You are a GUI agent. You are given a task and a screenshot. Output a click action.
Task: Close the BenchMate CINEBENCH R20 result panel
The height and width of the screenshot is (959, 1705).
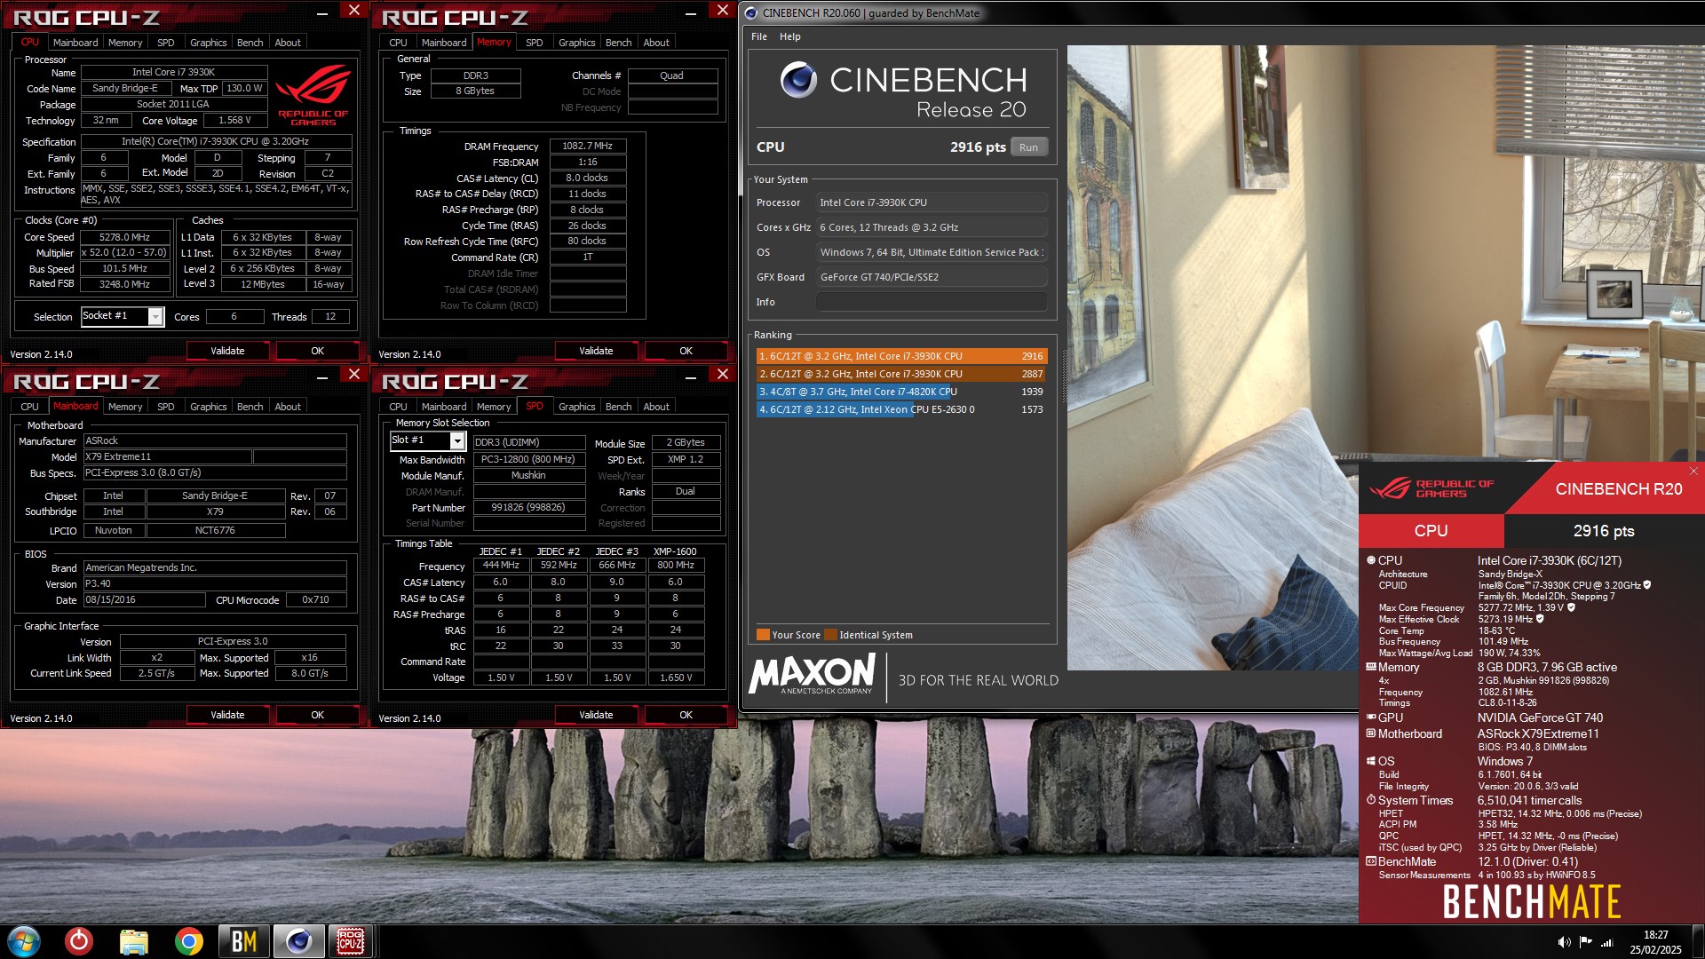point(1693,471)
